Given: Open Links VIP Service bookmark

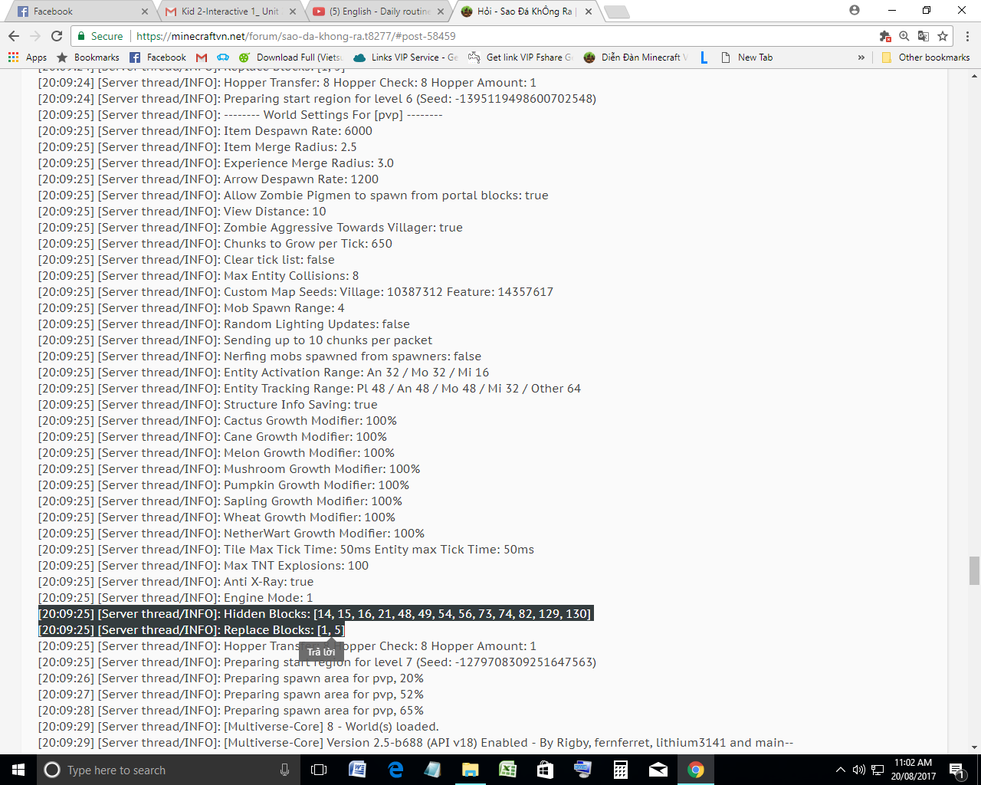Looking at the screenshot, I should click(406, 57).
